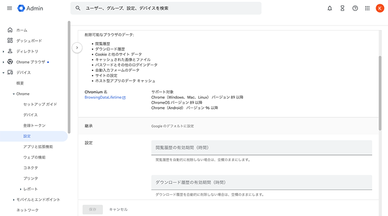
Task: Select Chrome subsection in sidebar
Action: click(23, 94)
